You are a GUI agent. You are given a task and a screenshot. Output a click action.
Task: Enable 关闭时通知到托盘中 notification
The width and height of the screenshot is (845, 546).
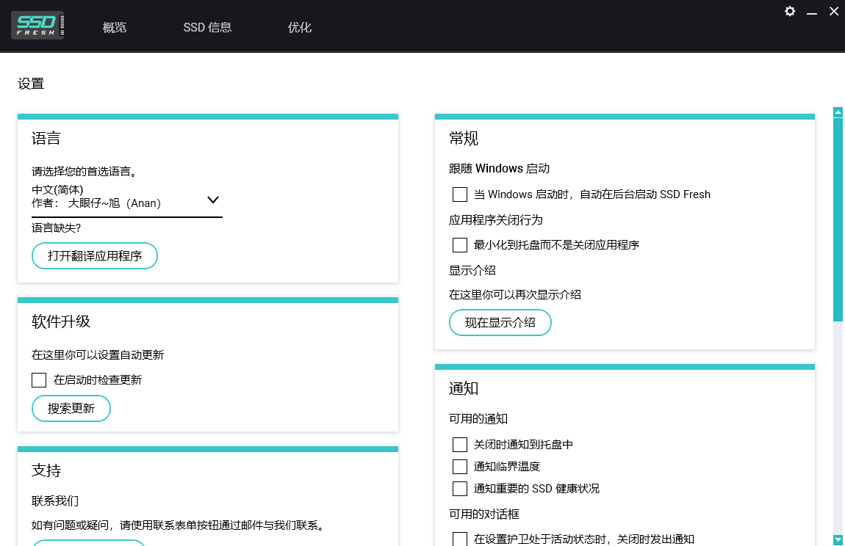tap(460, 444)
